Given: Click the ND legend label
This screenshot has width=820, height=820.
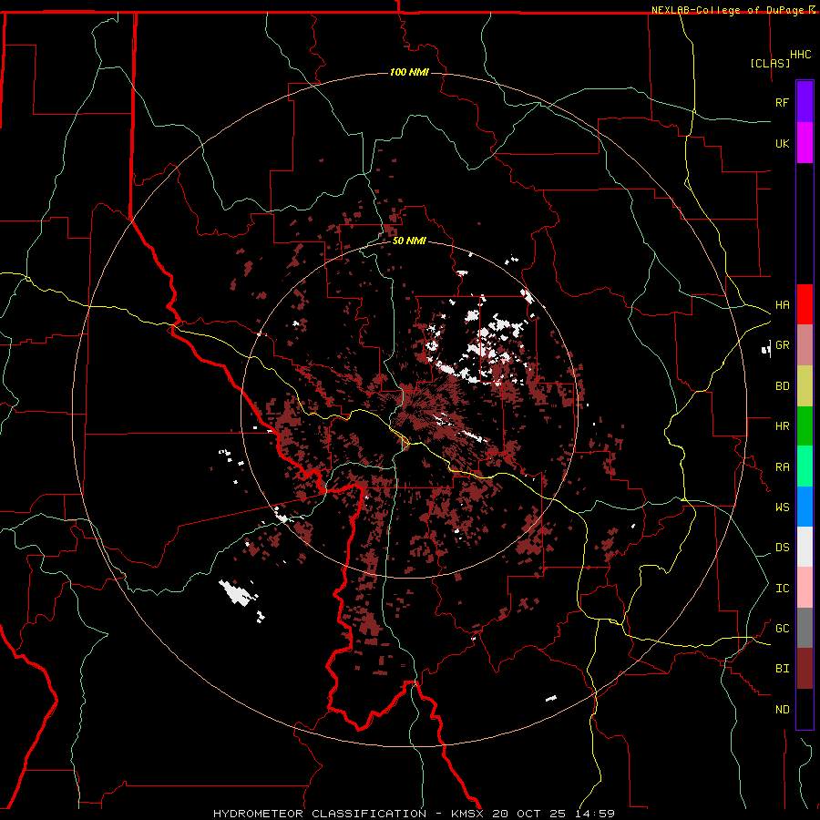Looking at the screenshot, I should [x=782, y=710].
